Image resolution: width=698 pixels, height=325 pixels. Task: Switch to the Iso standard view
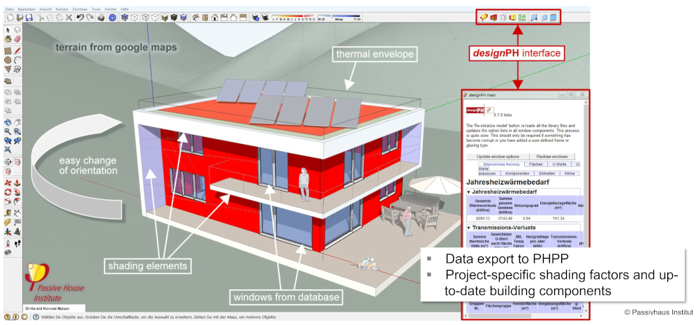[x=196, y=18]
